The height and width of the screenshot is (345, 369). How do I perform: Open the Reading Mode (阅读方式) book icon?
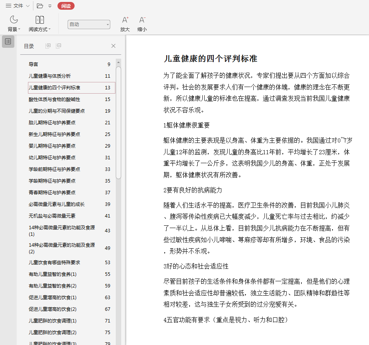click(x=40, y=20)
